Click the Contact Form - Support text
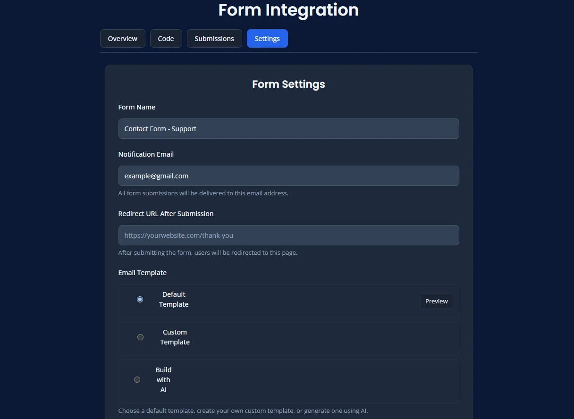Viewport: 574px width, 419px height. pos(160,128)
